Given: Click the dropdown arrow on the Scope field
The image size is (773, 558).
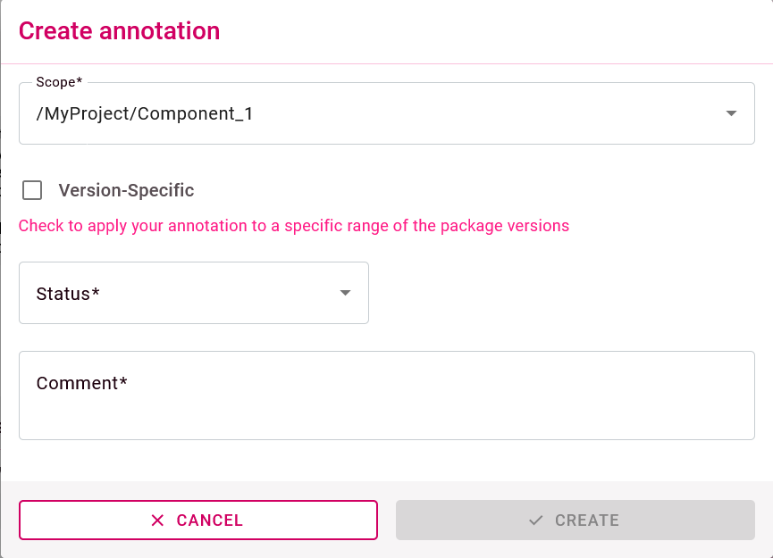Looking at the screenshot, I should (x=731, y=113).
